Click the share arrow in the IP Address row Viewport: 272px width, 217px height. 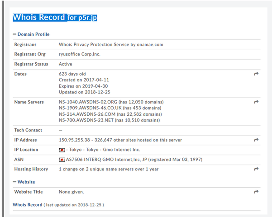[256, 140]
